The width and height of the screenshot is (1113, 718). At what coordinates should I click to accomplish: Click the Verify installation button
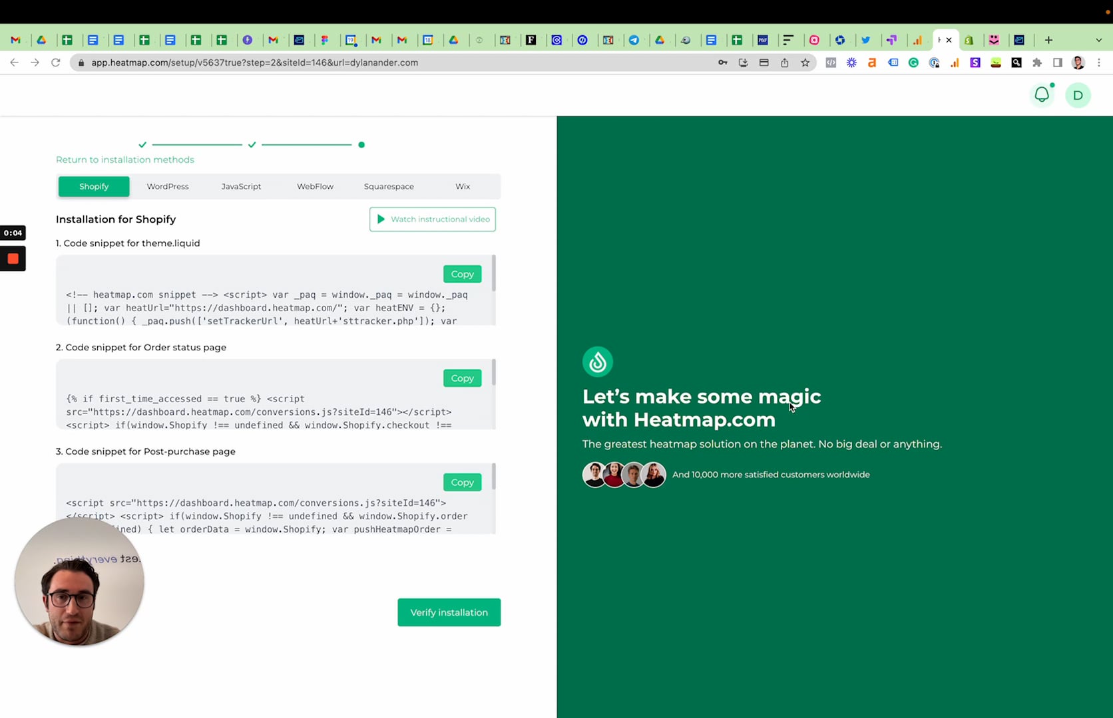click(449, 612)
